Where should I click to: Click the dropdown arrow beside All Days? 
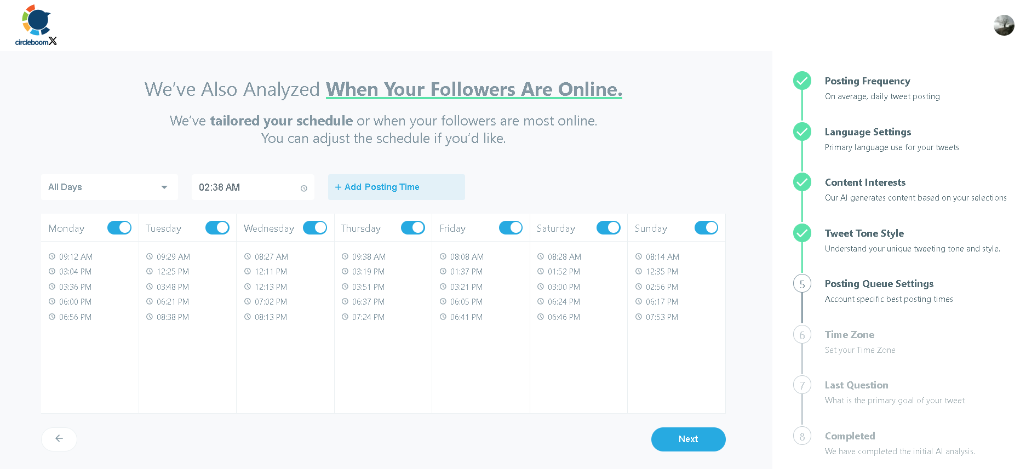[x=164, y=187]
